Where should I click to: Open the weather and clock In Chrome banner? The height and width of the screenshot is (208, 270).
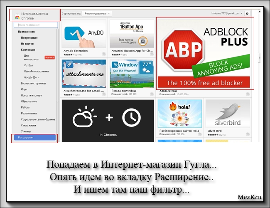coord(108,121)
